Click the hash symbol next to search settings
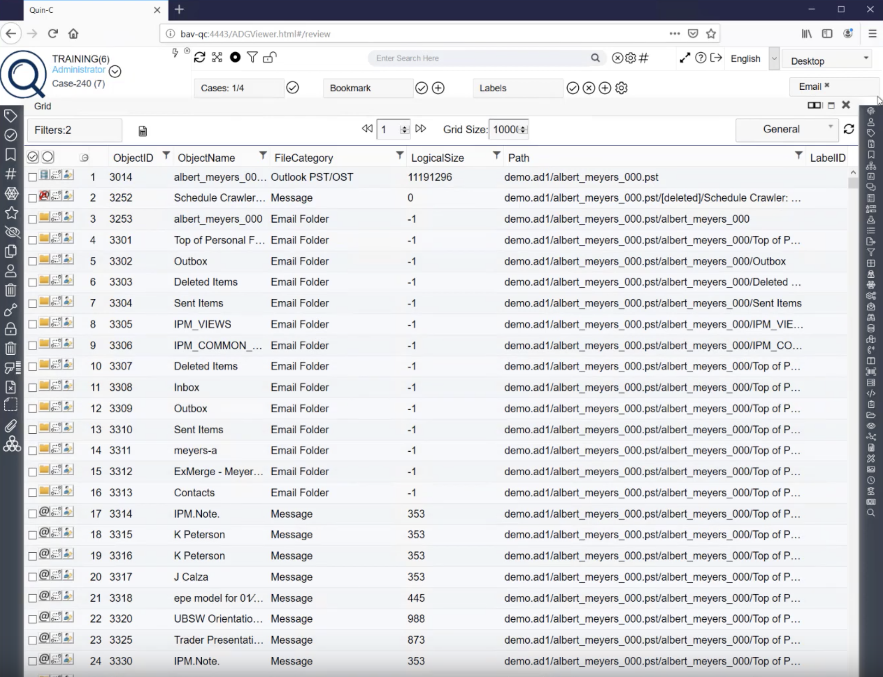 click(644, 58)
